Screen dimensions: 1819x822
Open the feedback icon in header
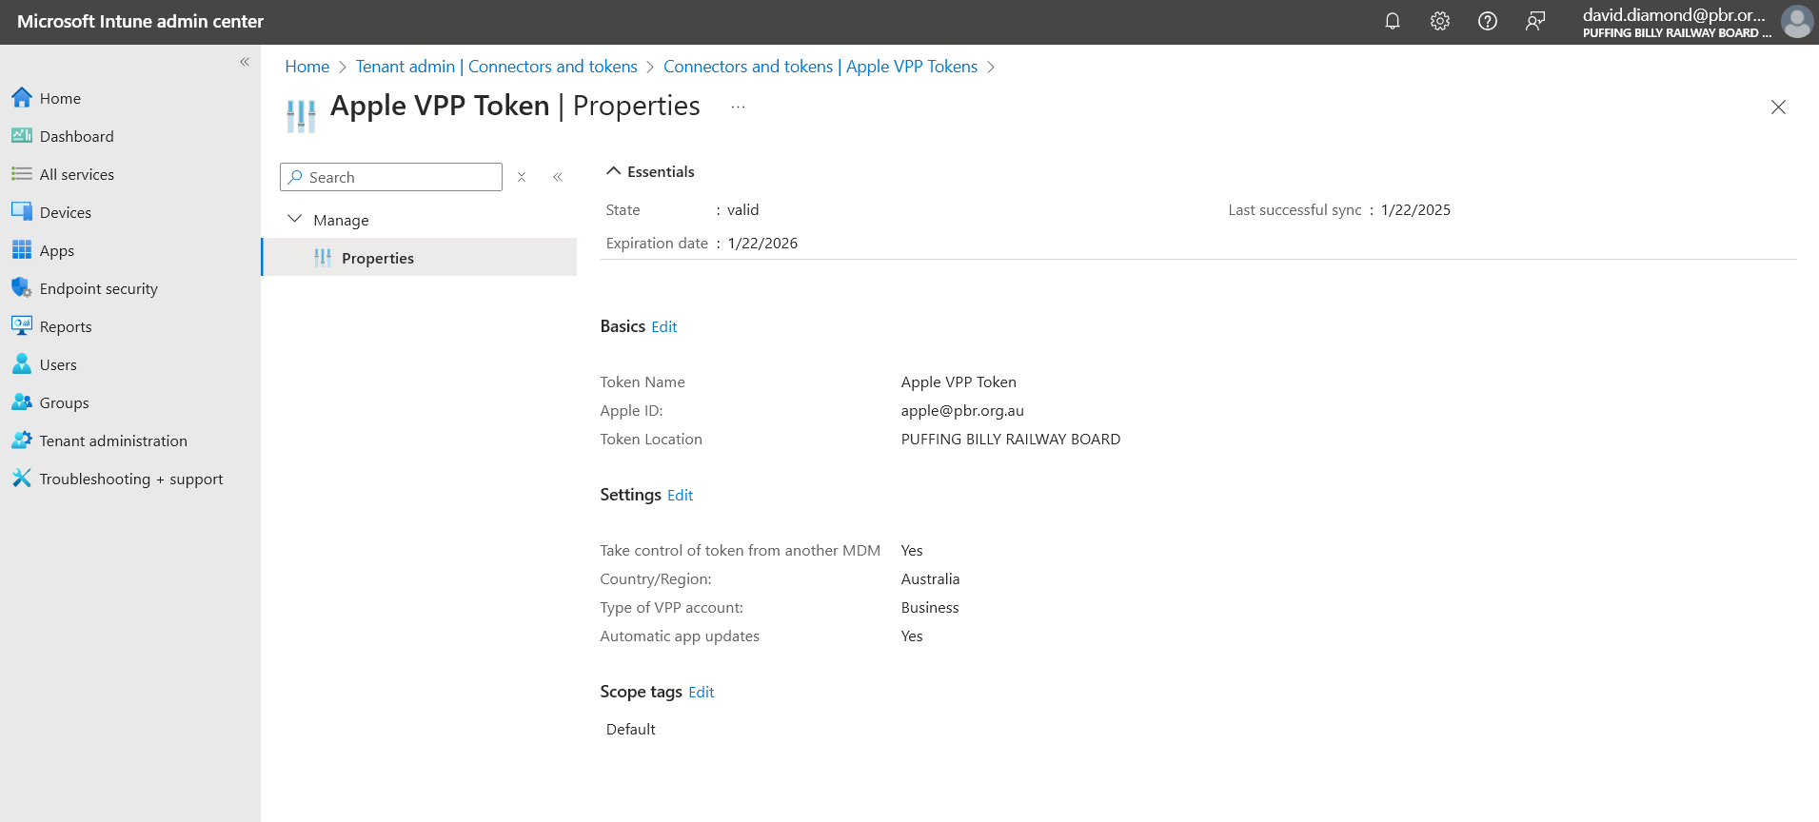pyautogui.click(x=1535, y=21)
